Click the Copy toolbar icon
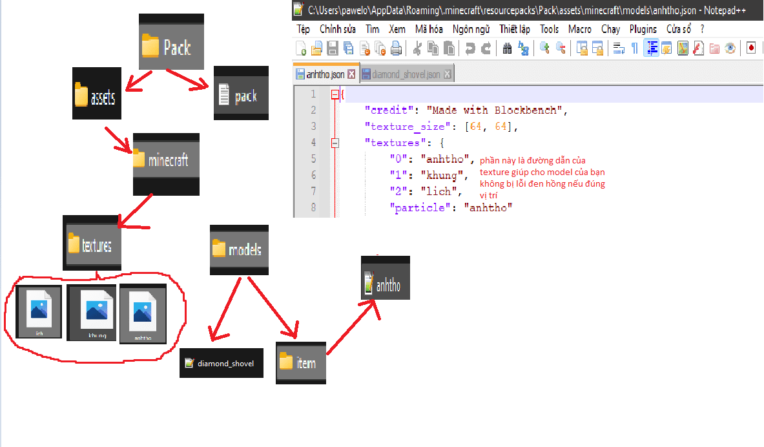Image resolution: width=764 pixels, height=447 pixels. (x=433, y=48)
